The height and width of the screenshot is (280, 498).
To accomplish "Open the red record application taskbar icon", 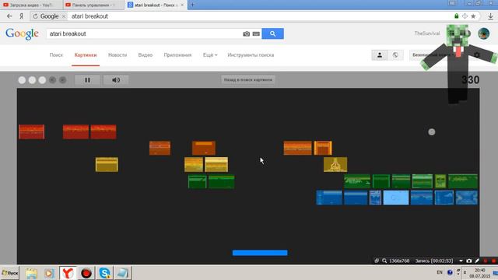I will (86, 273).
